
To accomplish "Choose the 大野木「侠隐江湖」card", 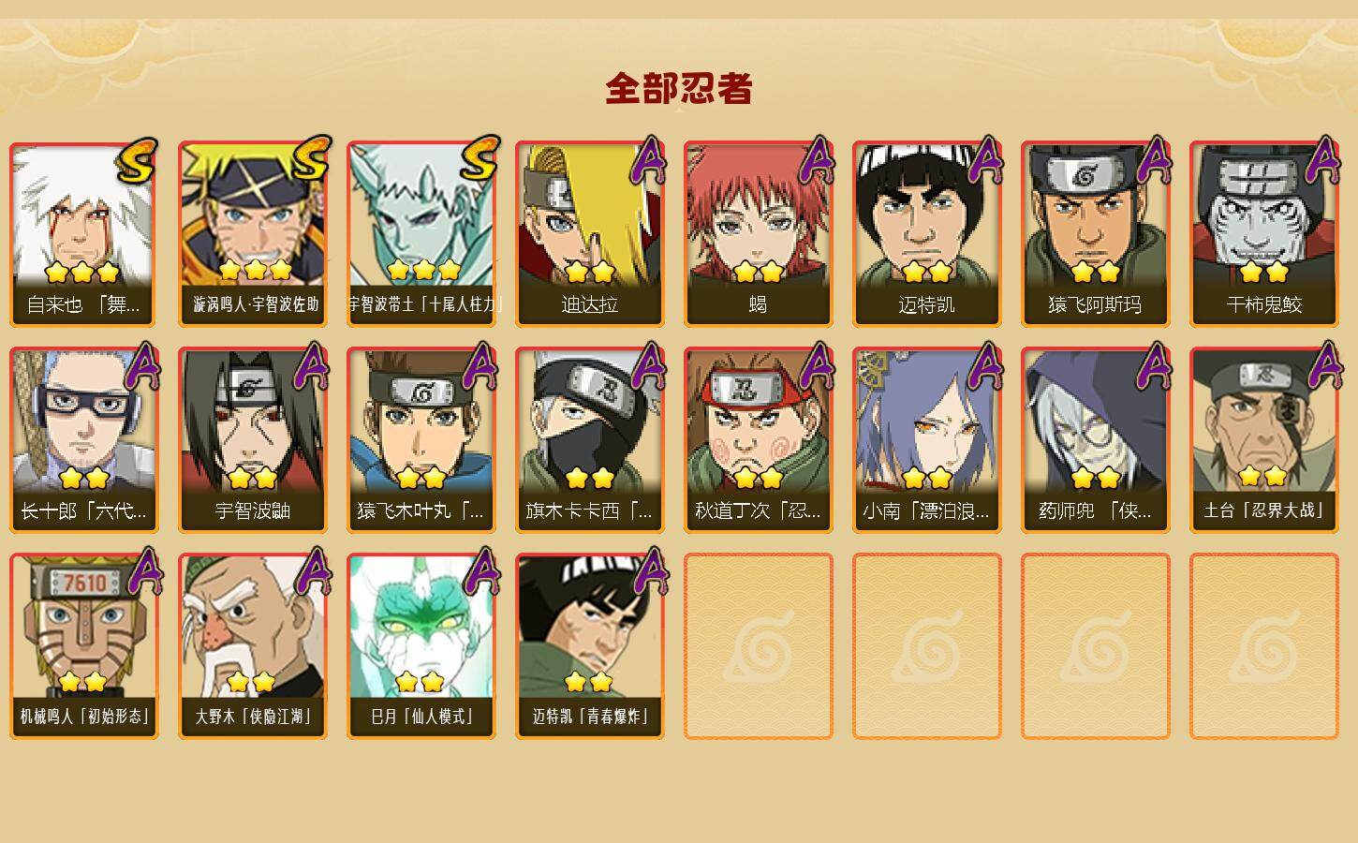I will (253, 646).
